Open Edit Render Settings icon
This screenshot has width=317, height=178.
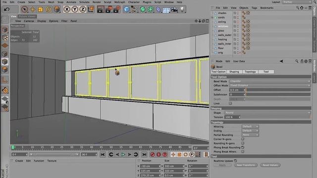tap(117, 9)
